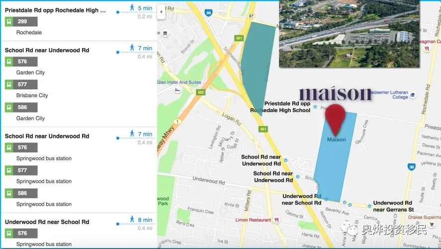
Task: Click the '5 min' walking time
Action: tap(145, 8)
